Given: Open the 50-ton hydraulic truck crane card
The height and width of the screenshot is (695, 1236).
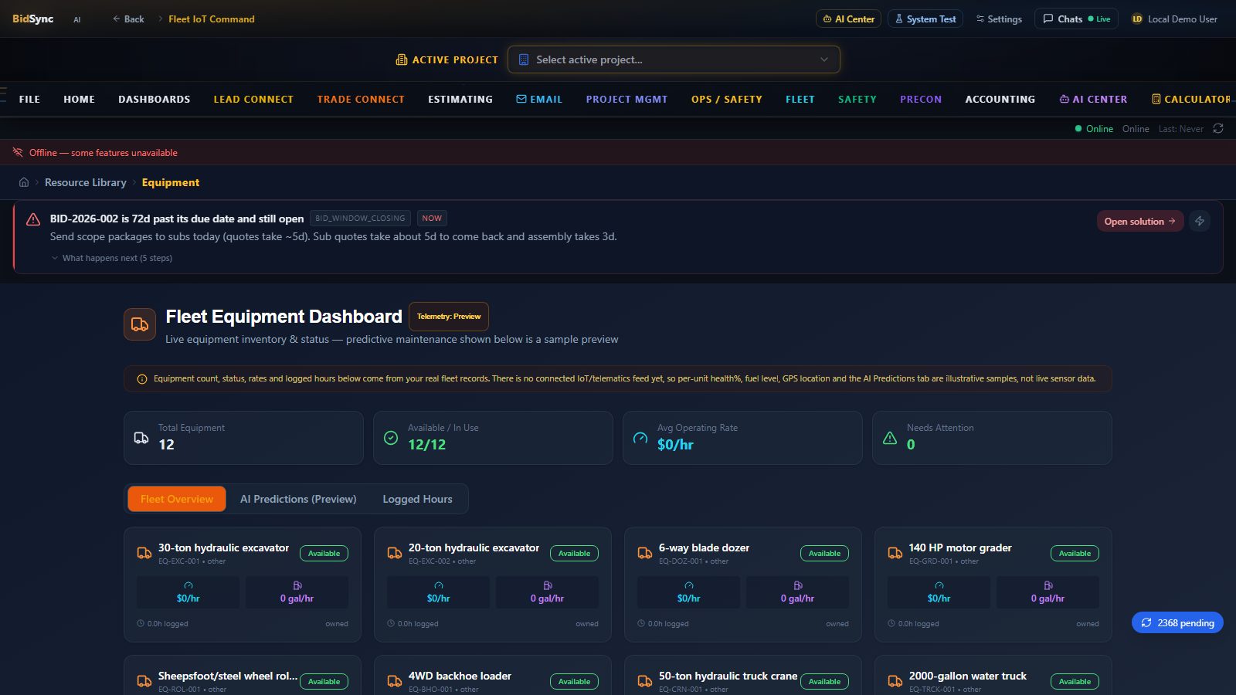Looking at the screenshot, I should [x=743, y=676].
